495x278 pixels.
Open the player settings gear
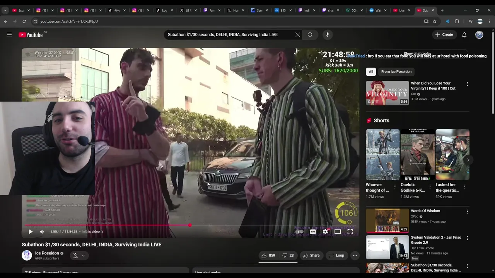coord(325,232)
